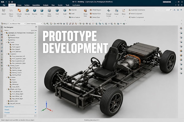Select the Drive_Shafts tree item
The height and width of the screenshot is (122, 184).
(x=16, y=87)
